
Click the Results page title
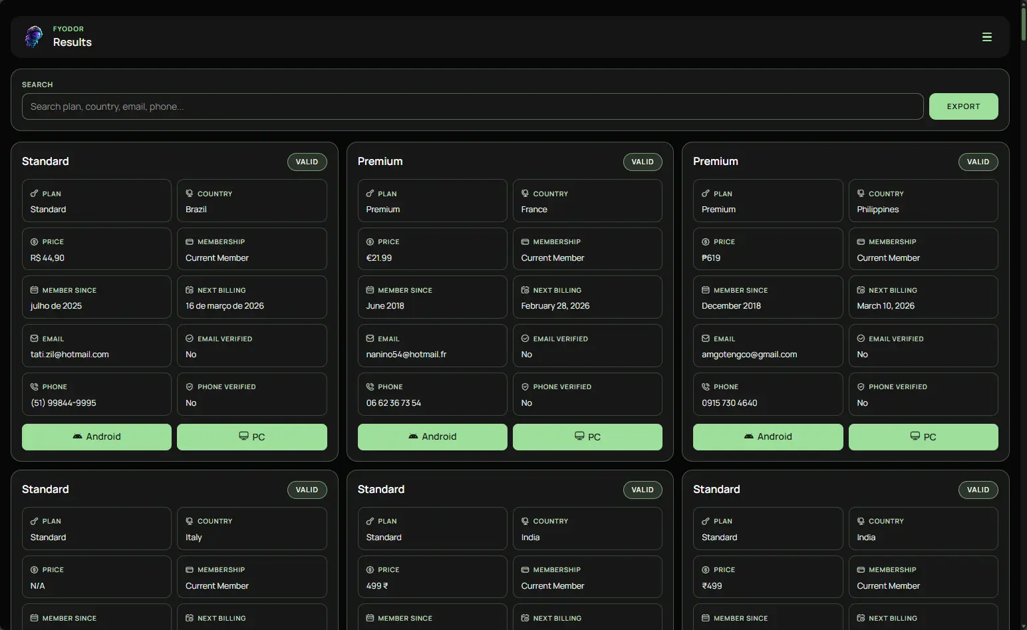73,43
